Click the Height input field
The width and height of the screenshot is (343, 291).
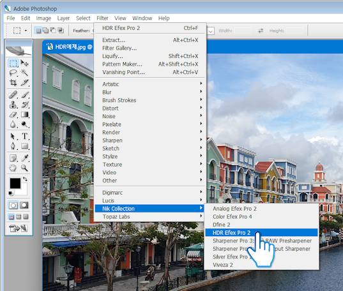coord(294,31)
